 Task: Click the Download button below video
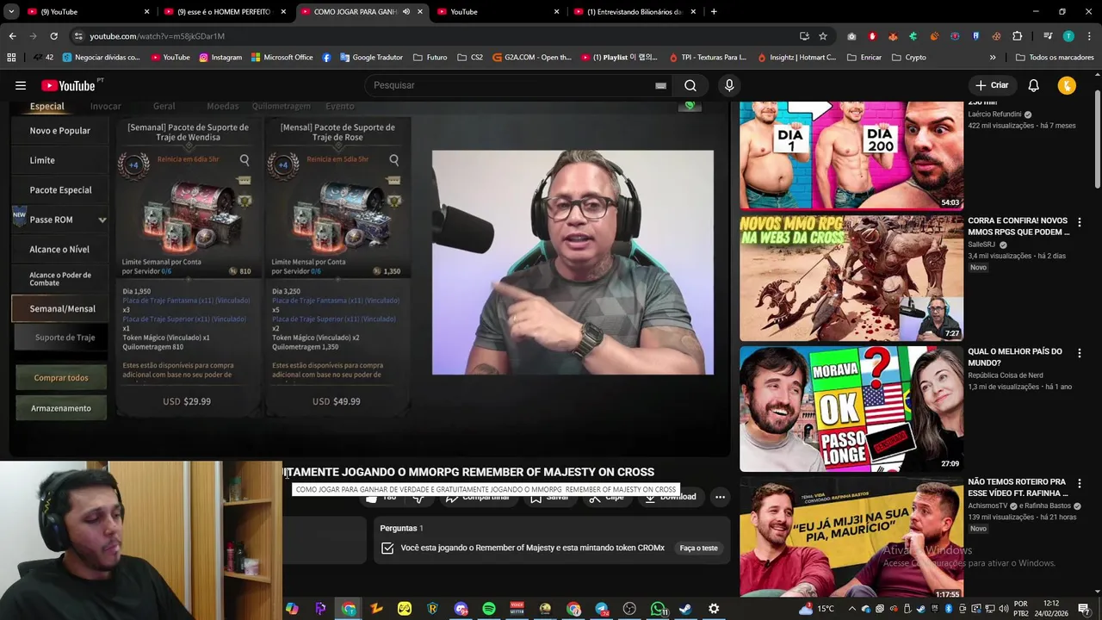pos(671,497)
